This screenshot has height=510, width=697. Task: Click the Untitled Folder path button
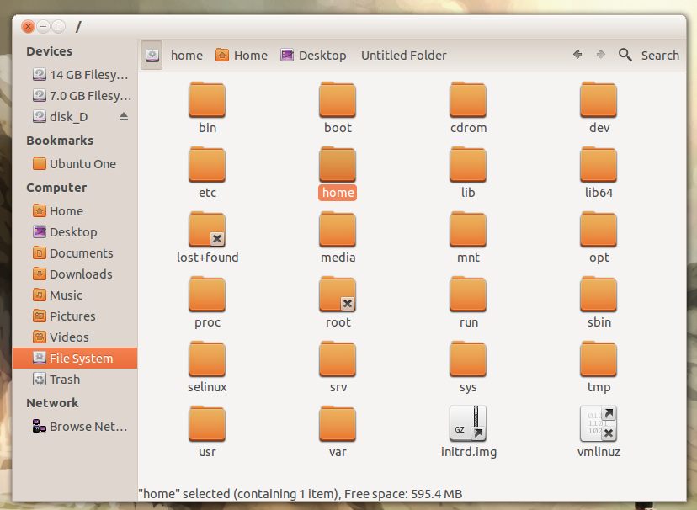[x=403, y=56]
